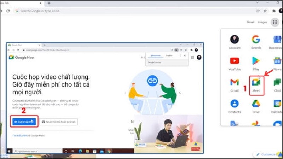Select the Vietnamese tab in Translate popup
The image size is (283, 159).
click(156, 55)
